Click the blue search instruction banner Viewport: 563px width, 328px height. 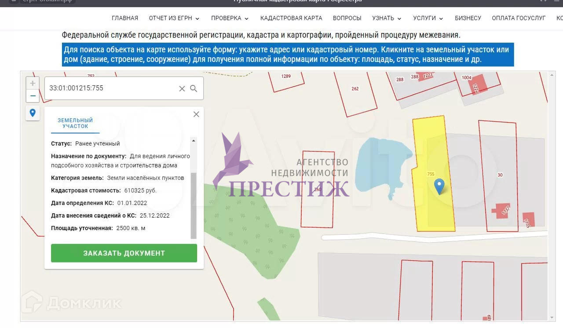288,55
